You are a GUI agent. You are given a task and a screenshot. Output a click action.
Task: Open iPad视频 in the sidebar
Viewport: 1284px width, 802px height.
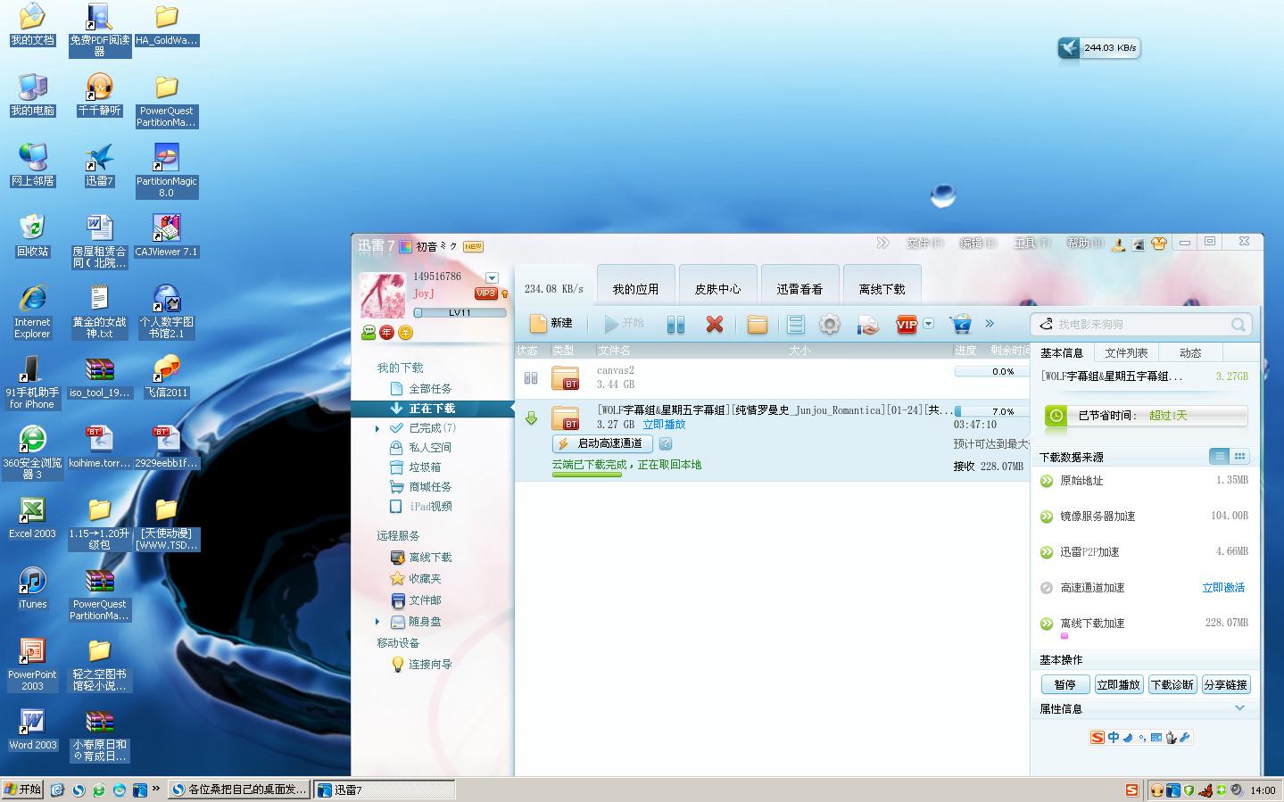point(430,507)
